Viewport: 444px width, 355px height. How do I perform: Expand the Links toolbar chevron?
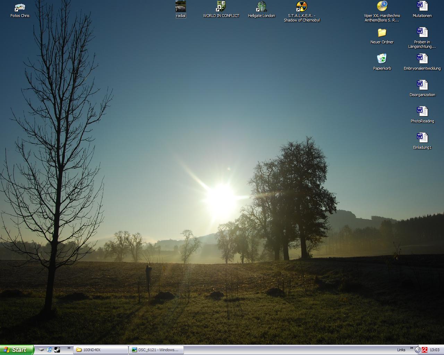[412, 348]
